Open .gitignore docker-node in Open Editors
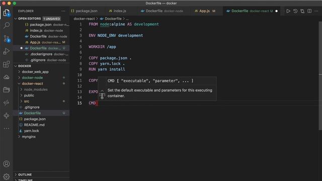Image resolution: width=322 pixels, height=181 pixels. [41, 60]
